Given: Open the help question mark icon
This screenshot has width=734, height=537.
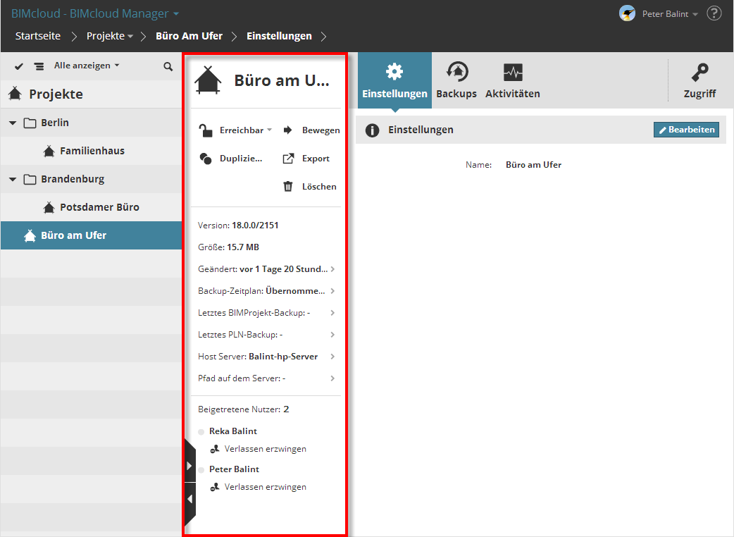Looking at the screenshot, I should click(714, 13).
